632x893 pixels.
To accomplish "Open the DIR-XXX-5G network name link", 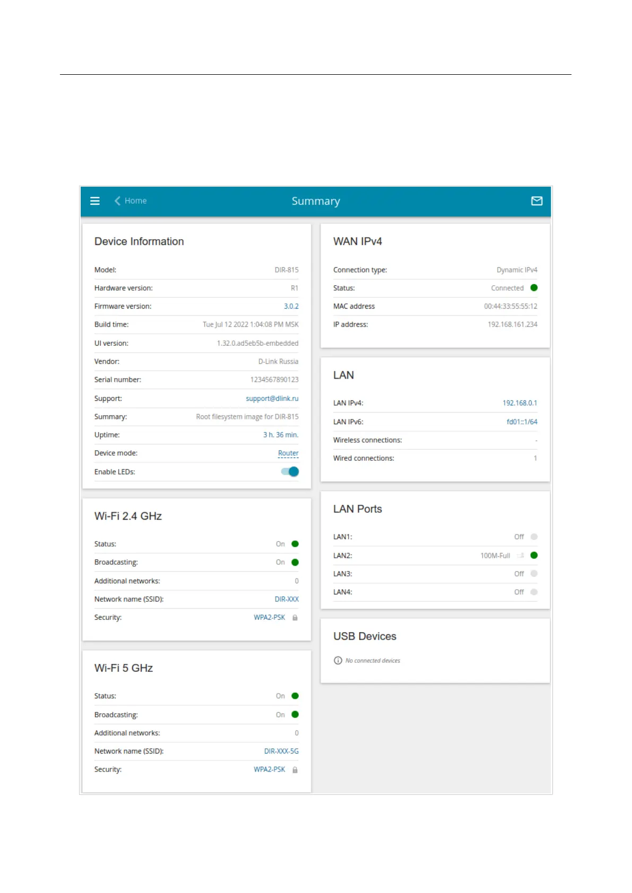I will (x=281, y=751).
